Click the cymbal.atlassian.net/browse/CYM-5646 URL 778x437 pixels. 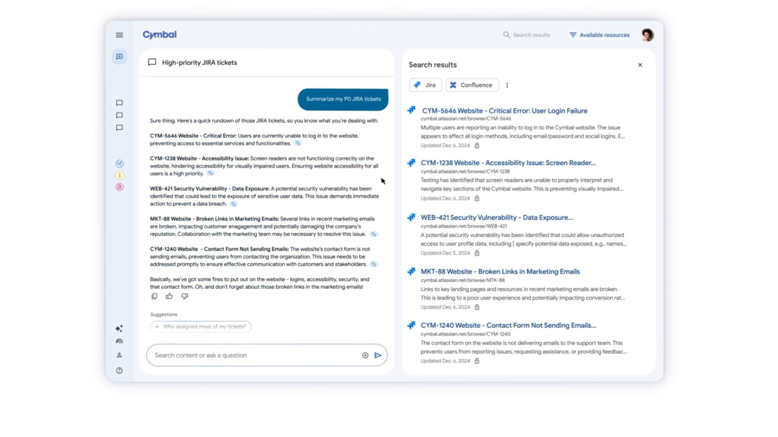pyautogui.click(x=466, y=119)
